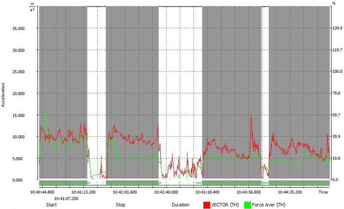
Task: Click the Time axis label
Action: pyautogui.click(x=323, y=192)
